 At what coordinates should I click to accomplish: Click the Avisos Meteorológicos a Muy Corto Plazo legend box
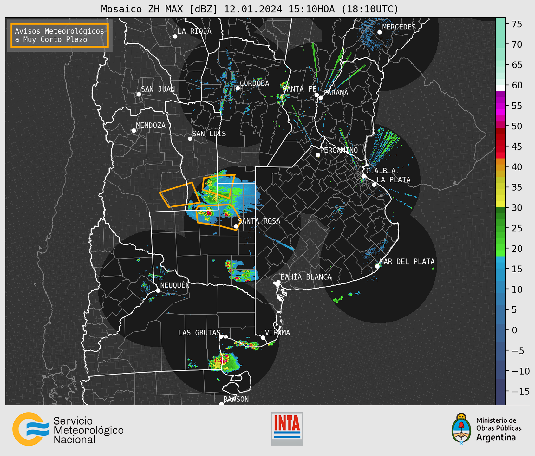(60, 35)
